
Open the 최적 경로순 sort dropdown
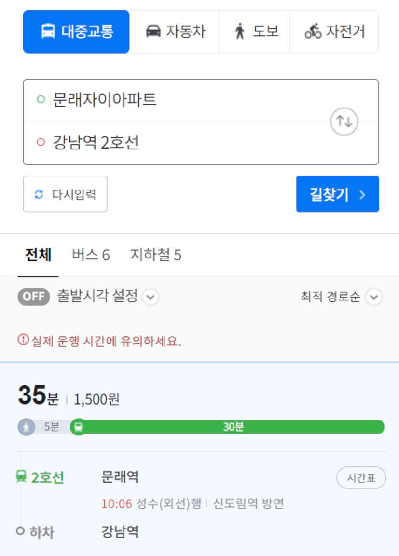pyautogui.click(x=341, y=297)
